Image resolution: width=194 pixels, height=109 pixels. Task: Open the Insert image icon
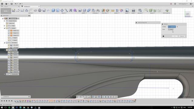127,11
